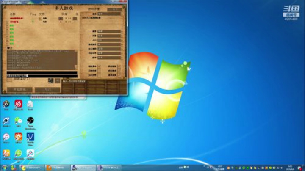305x171 pixels.
Task: Open the white icon with colored circles
Action: 30,154
